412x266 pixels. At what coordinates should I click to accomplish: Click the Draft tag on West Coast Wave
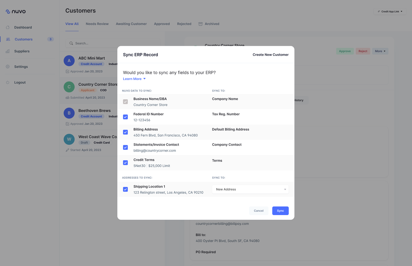point(84,143)
